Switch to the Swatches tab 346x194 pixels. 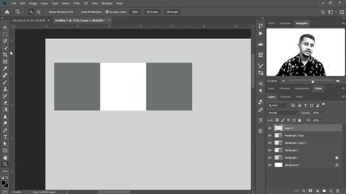pos(285,23)
